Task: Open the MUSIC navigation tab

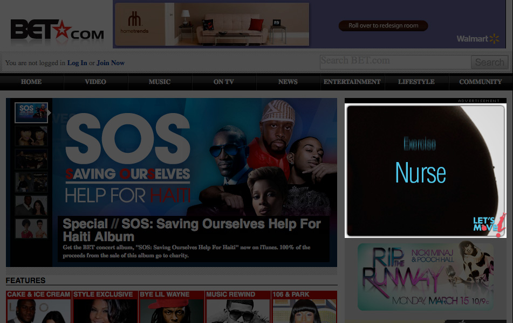Action: coord(160,82)
